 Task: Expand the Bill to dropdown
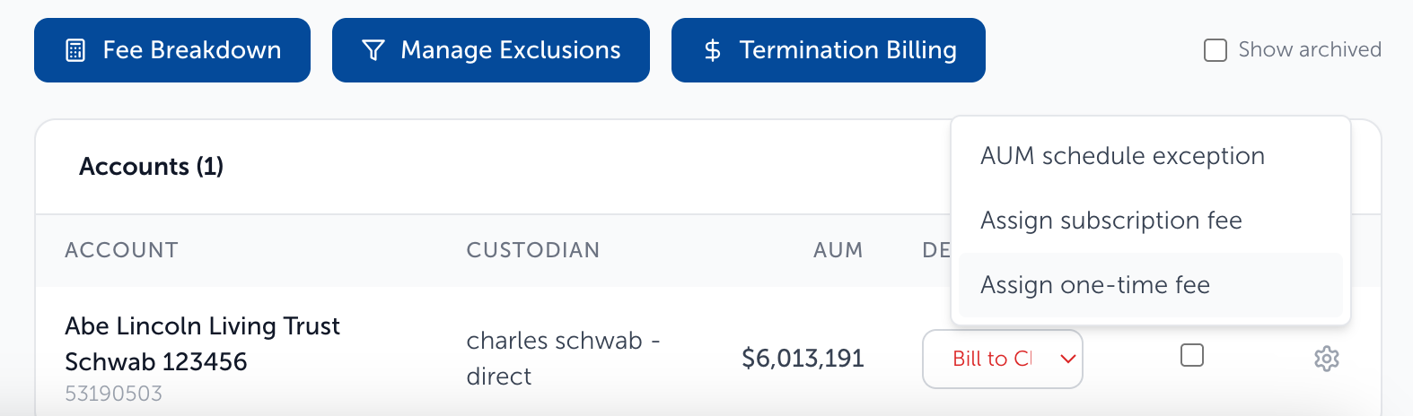tap(1002, 359)
